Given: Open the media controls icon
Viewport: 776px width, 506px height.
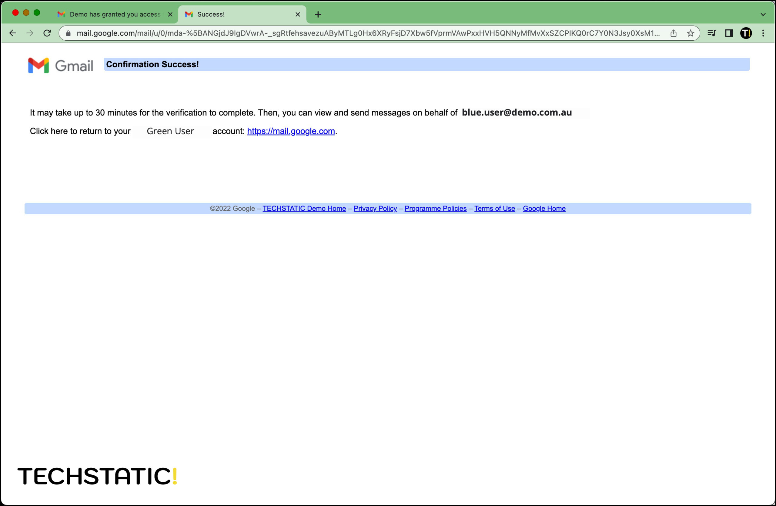Looking at the screenshot, I should pos(711,33).
